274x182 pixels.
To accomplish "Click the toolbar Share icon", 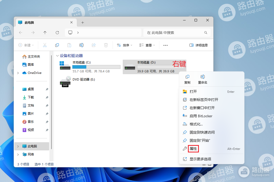I will 94,45.
